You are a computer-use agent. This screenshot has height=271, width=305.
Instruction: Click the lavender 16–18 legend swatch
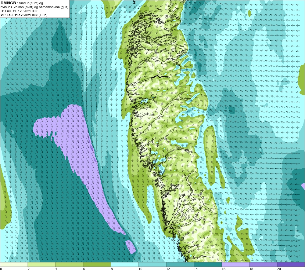(235, 264)
